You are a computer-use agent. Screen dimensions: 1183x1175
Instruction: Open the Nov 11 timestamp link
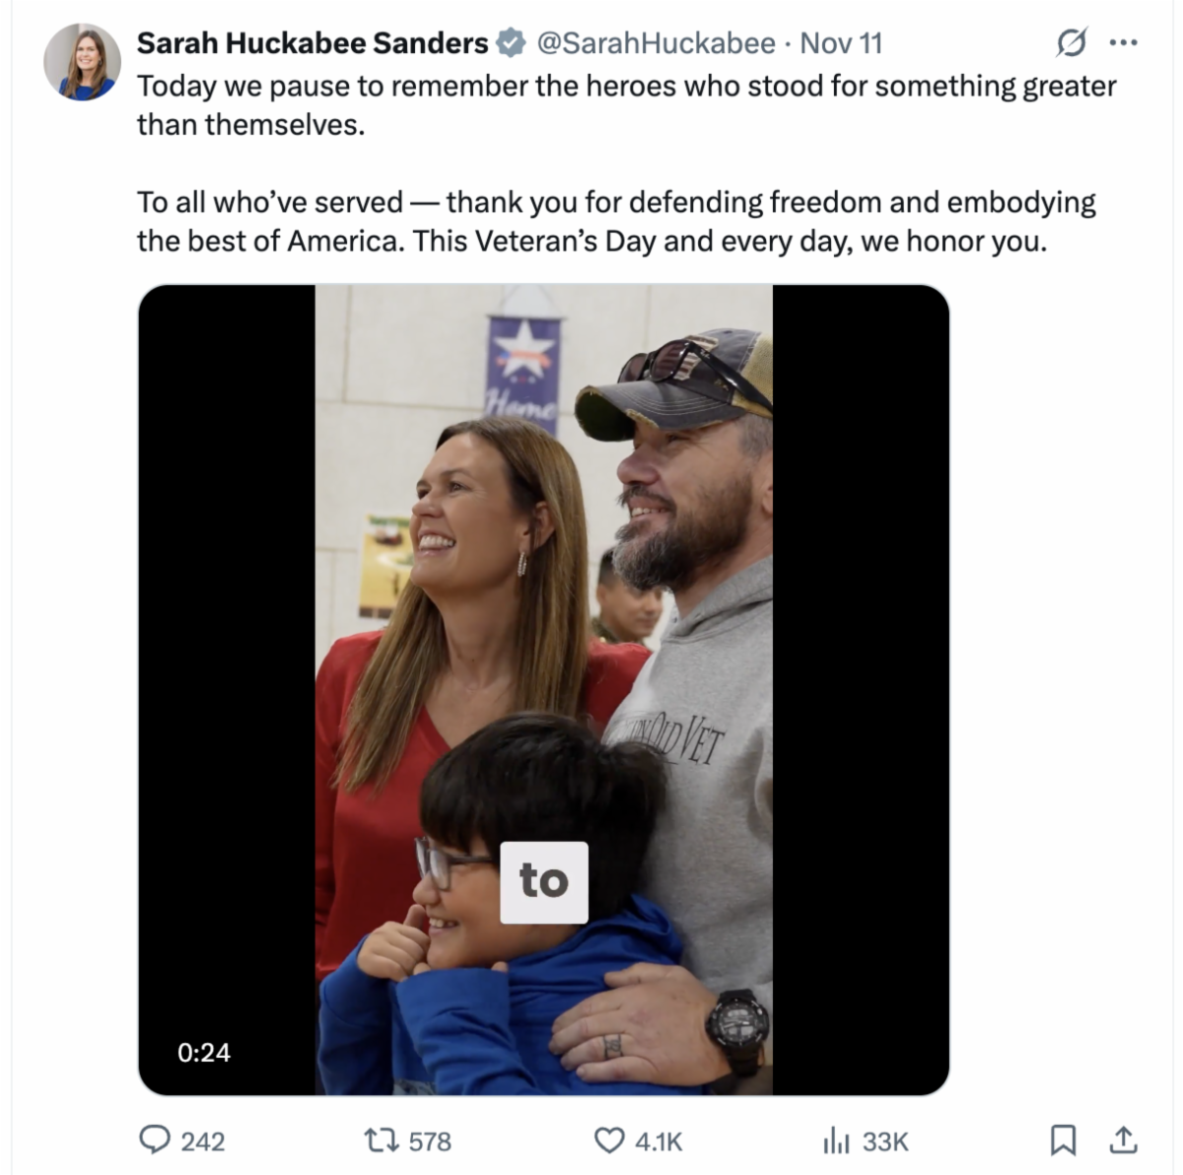point(841,43)
